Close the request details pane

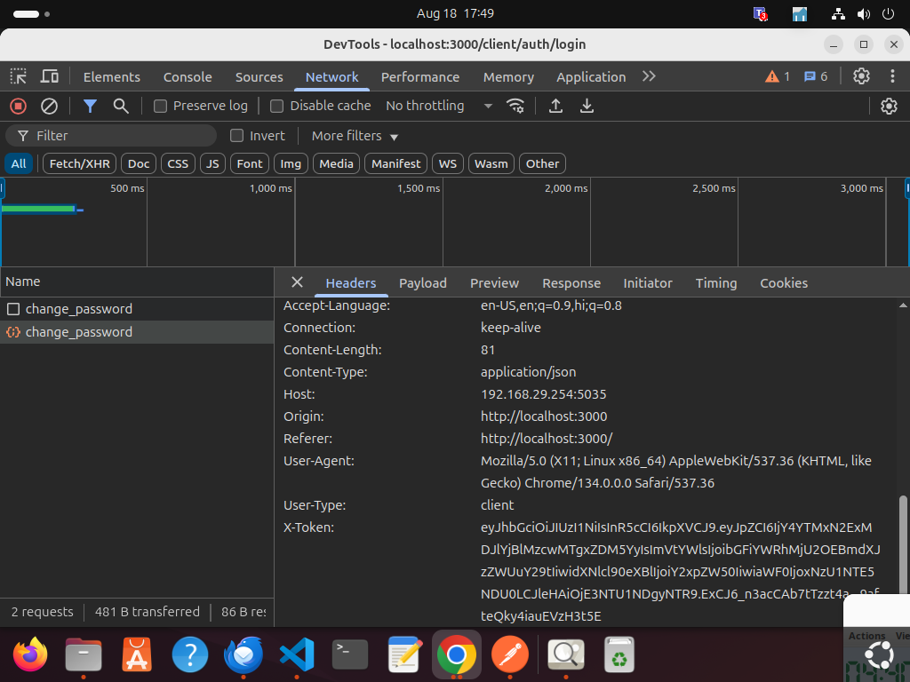click(297, 282)
